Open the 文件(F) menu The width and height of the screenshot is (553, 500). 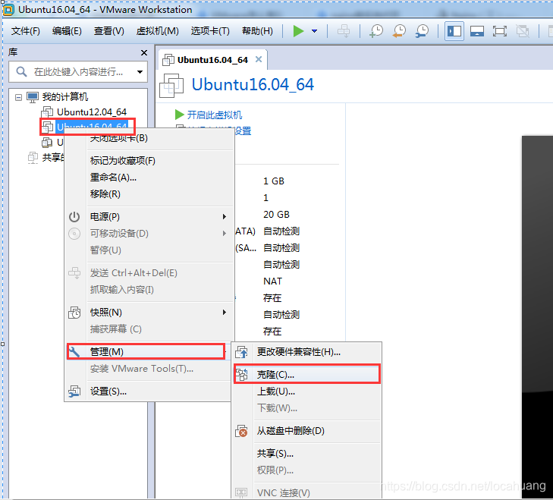click(x=25, y=31)
